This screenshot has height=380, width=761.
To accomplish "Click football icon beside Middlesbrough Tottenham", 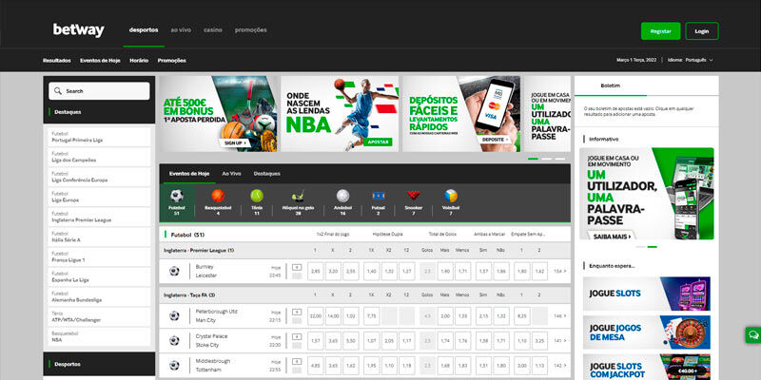I will (x=174, y=366).
